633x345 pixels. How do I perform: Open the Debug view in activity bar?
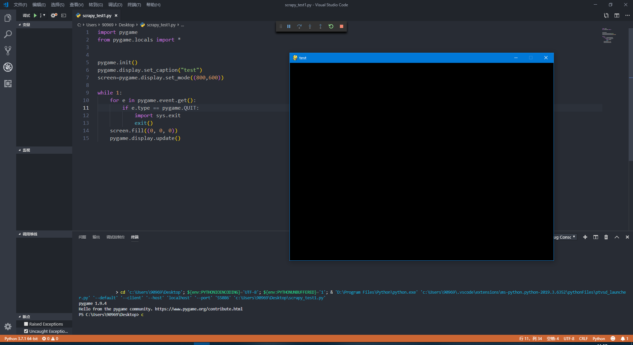[x=8, y=67]
